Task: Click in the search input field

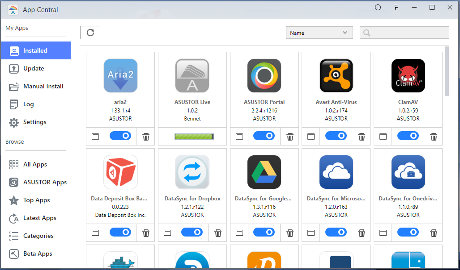Action: (404, 33)
